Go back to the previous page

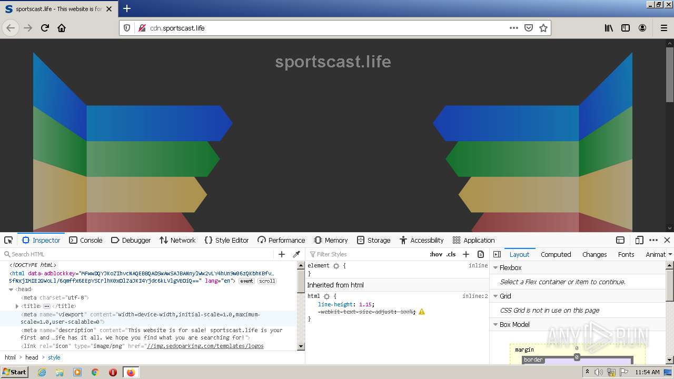11,28
